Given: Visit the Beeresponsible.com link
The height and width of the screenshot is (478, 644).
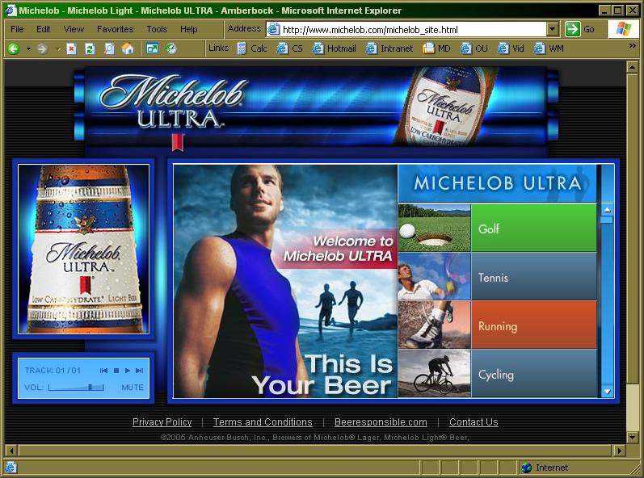Looking at the screenshot, I should pyautogui.click(x=381, y=422).
